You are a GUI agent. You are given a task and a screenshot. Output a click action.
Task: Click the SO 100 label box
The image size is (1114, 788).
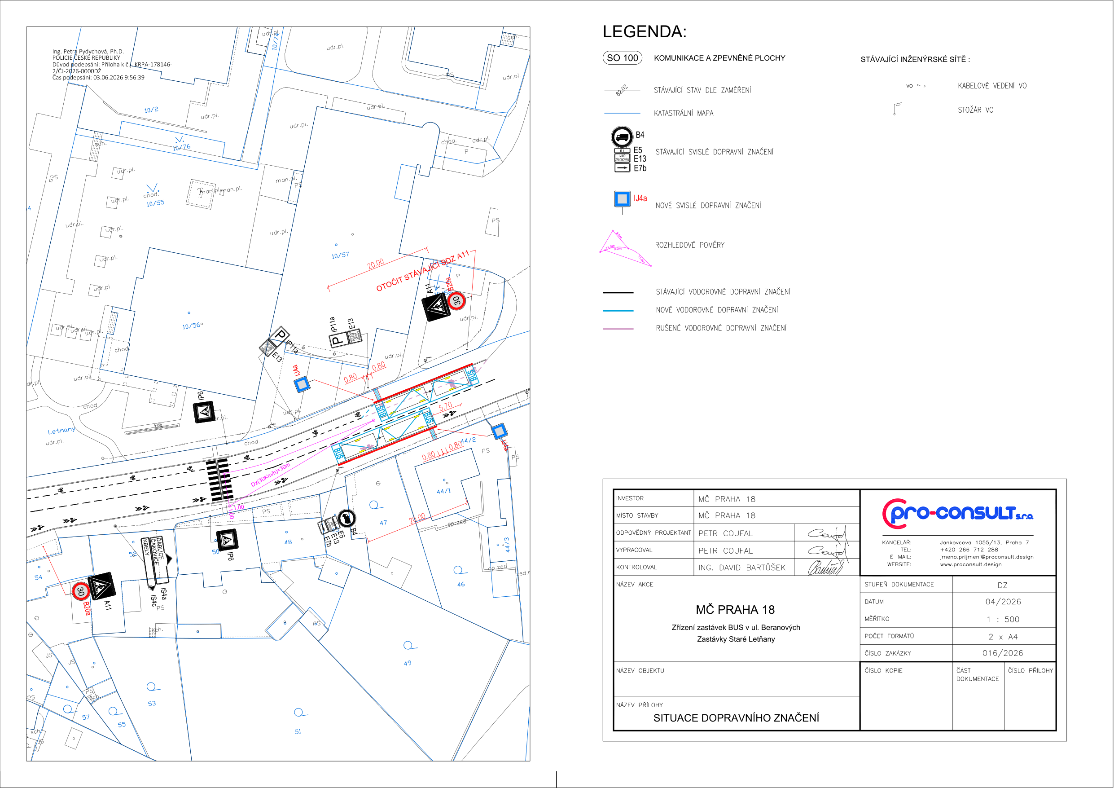623,58
